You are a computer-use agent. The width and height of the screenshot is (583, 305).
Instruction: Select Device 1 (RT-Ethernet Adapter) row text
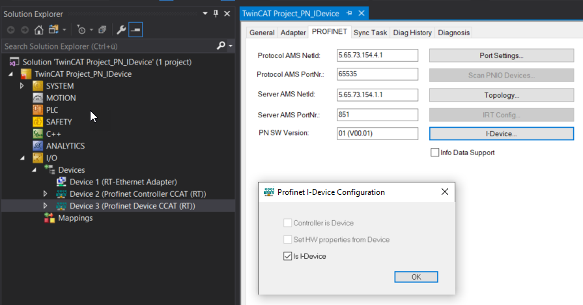(x=123, y=182)
